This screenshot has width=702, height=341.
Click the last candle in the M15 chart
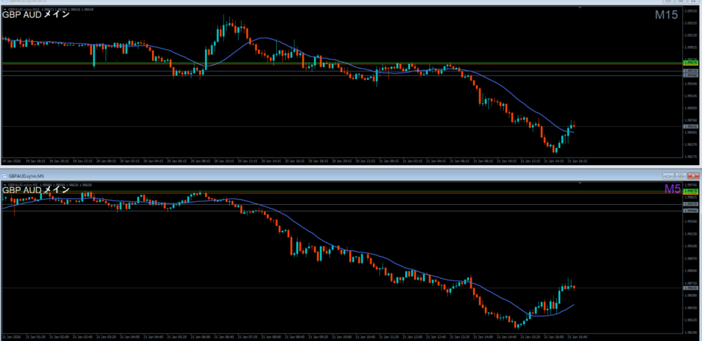pos(573,127)
